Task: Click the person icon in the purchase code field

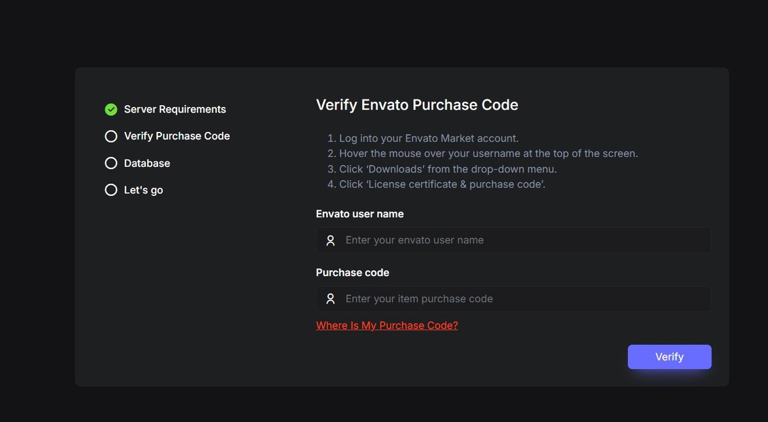Action: point(330,299)
